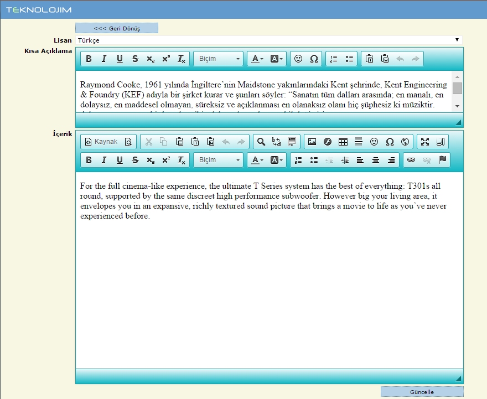
Task: Toggle bold in the Kısa Açıklama editor
Action: pyautogui.click(x=89, y=59)
